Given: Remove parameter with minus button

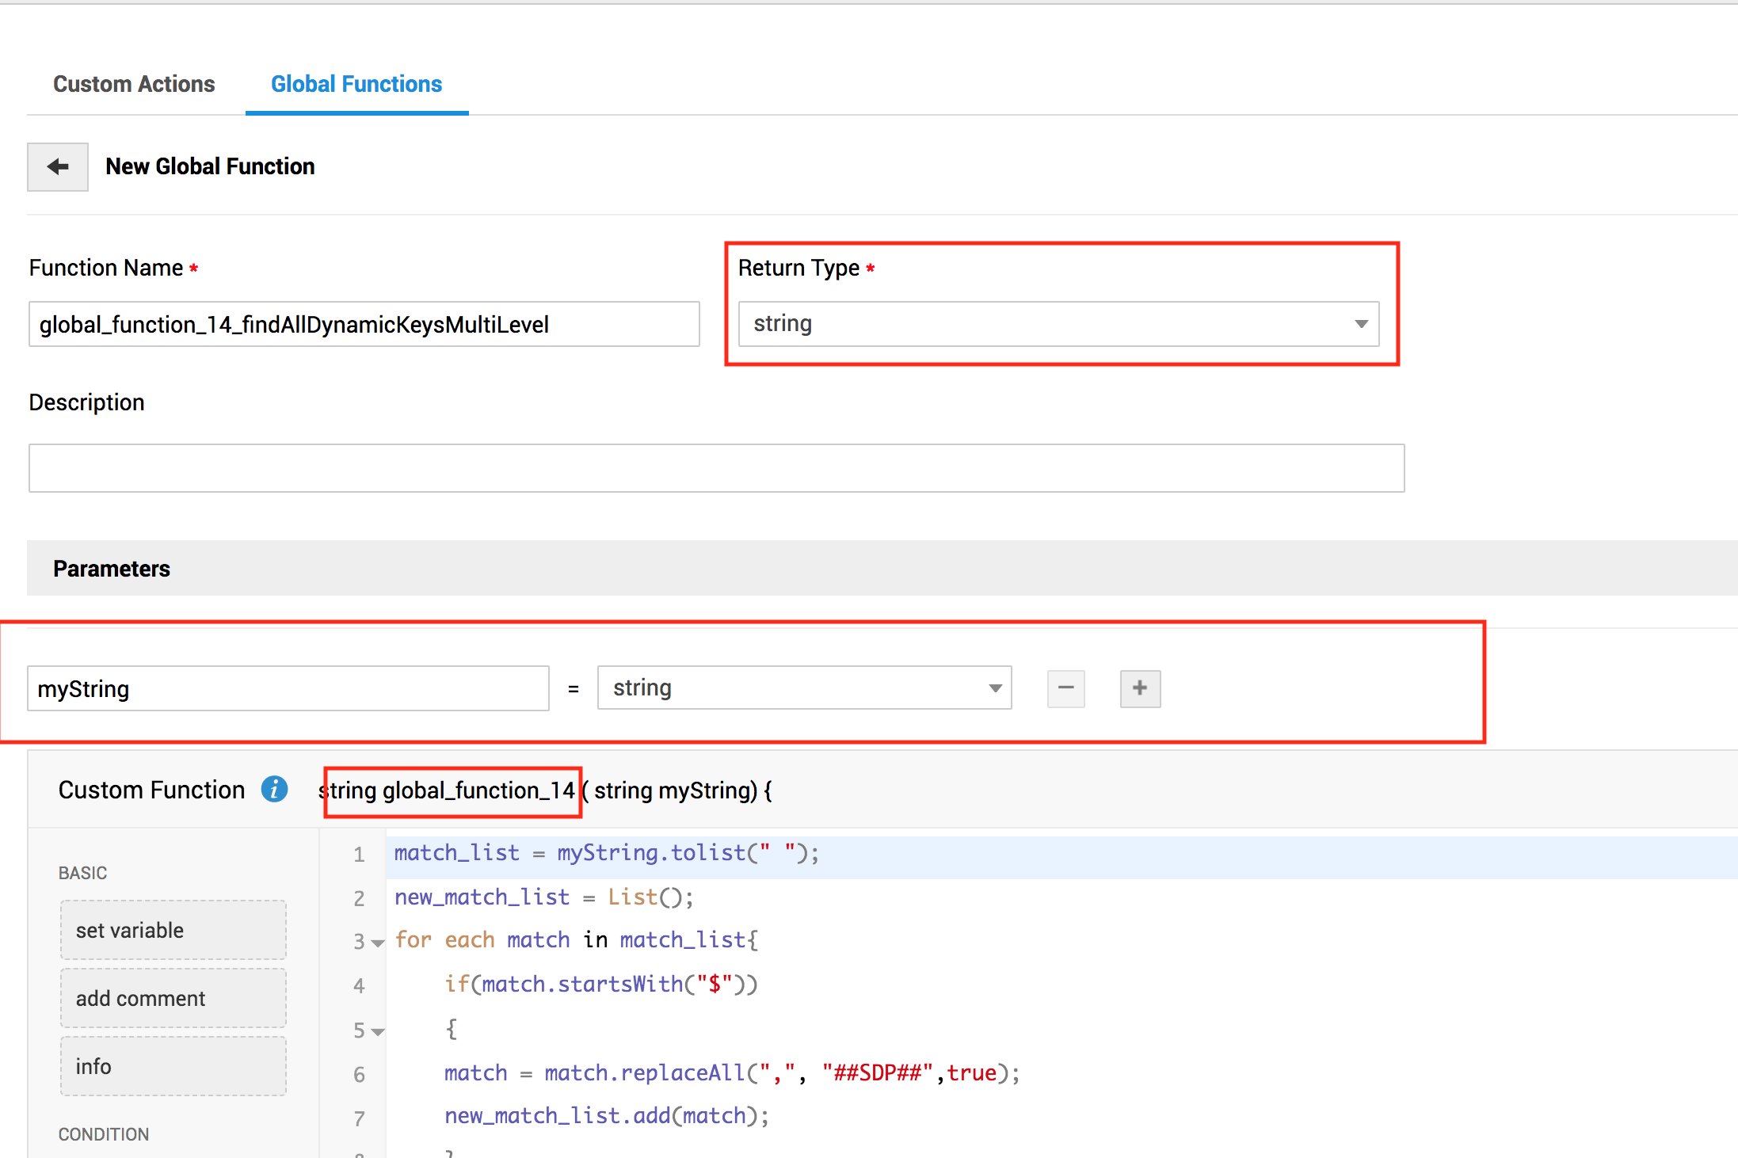Looking at the screenshot, I should click(1065, 688).
